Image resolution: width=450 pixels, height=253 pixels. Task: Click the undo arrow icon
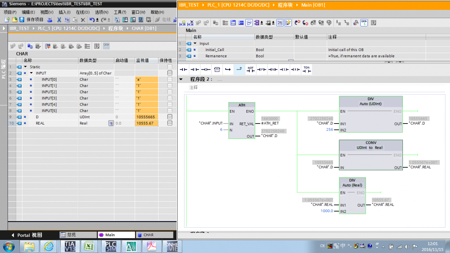click(x=92, y=20)
